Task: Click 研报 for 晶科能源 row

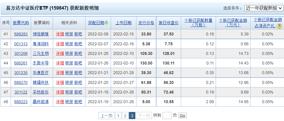Action: 69,102
